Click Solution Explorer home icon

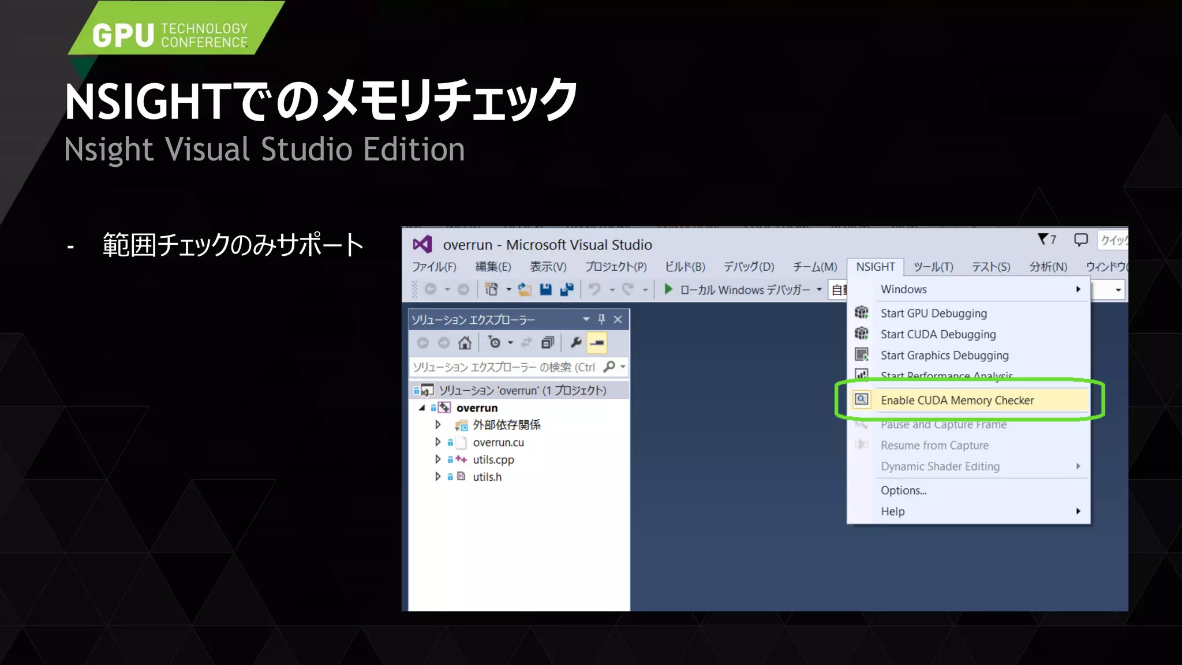point(465,343)
